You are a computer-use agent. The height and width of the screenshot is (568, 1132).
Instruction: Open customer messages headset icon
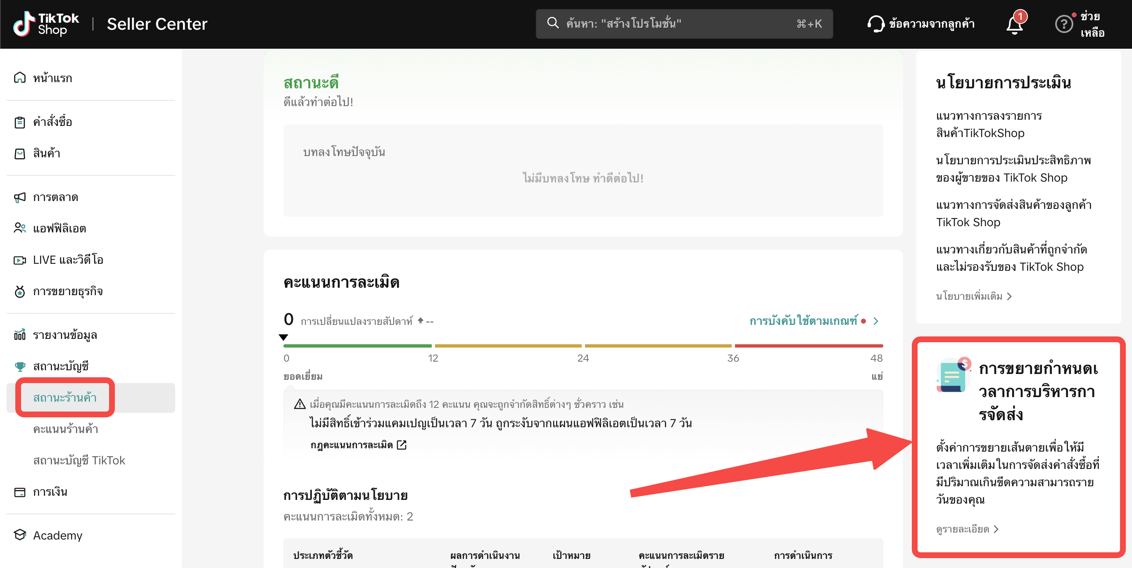click(875, 24)
